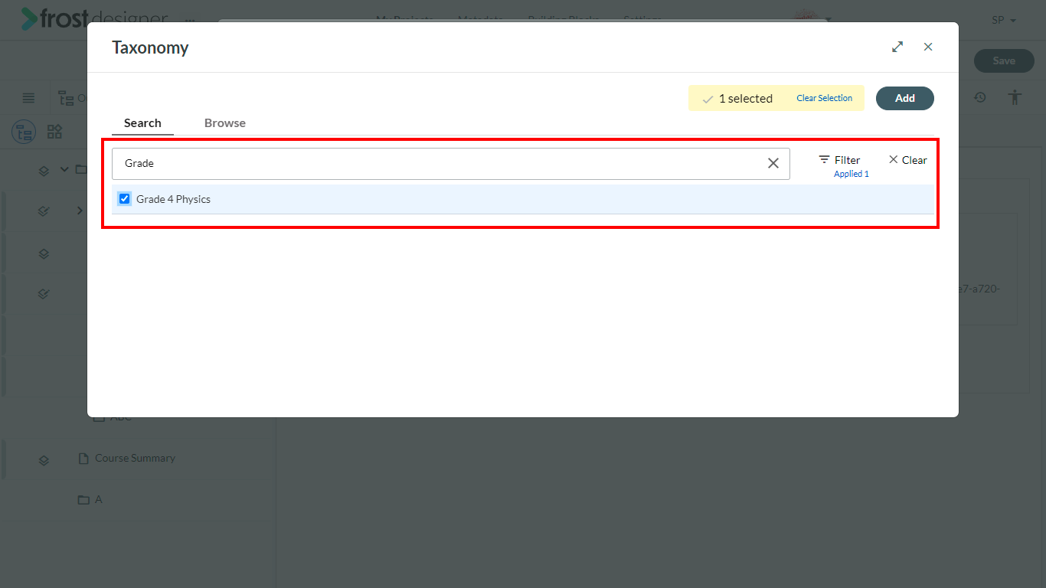
Task: Click the folder icon next to A
Action: 84,500
